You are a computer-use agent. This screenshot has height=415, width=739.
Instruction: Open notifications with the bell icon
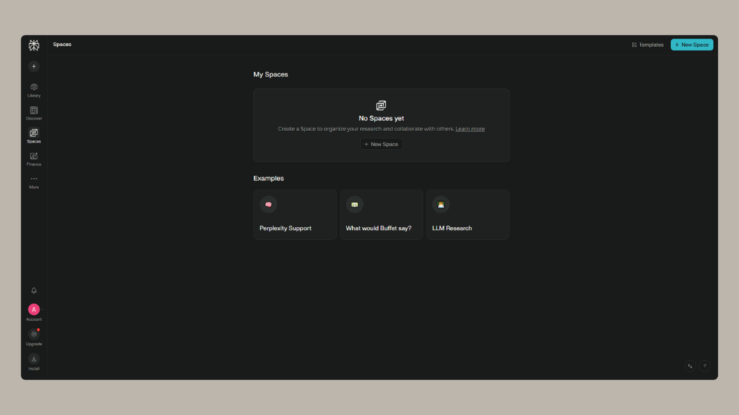(x=33, y=290)
